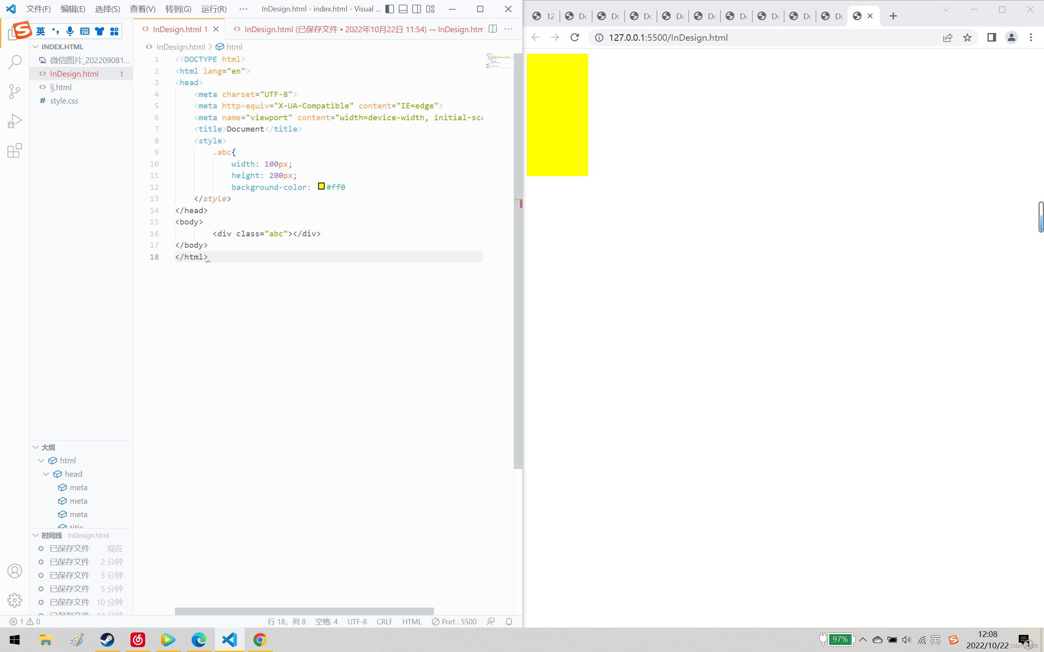Toggle the bottom panel layout button
The height and width of the screenshot is (652, 1044).
click(x=403, y=9)
